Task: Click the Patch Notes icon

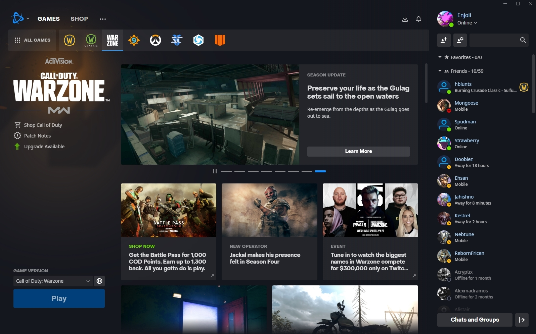Action: pyautogui.click(x=17, y=135)
